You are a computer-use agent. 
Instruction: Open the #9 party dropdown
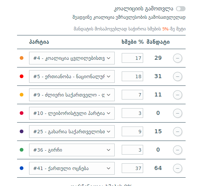(x=72, y=95)
